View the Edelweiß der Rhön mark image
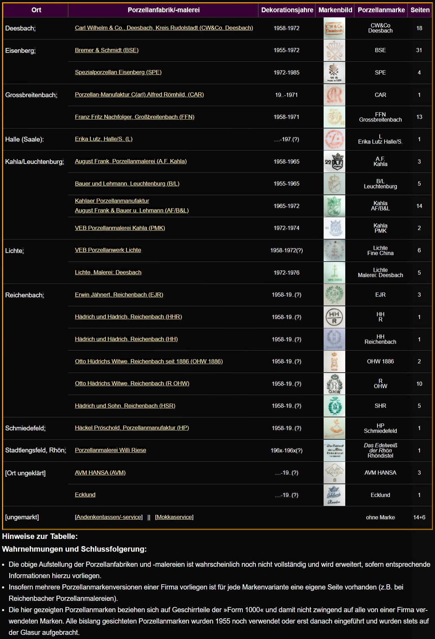Screen dimensions: 435x639 click(x=334, y=451)
